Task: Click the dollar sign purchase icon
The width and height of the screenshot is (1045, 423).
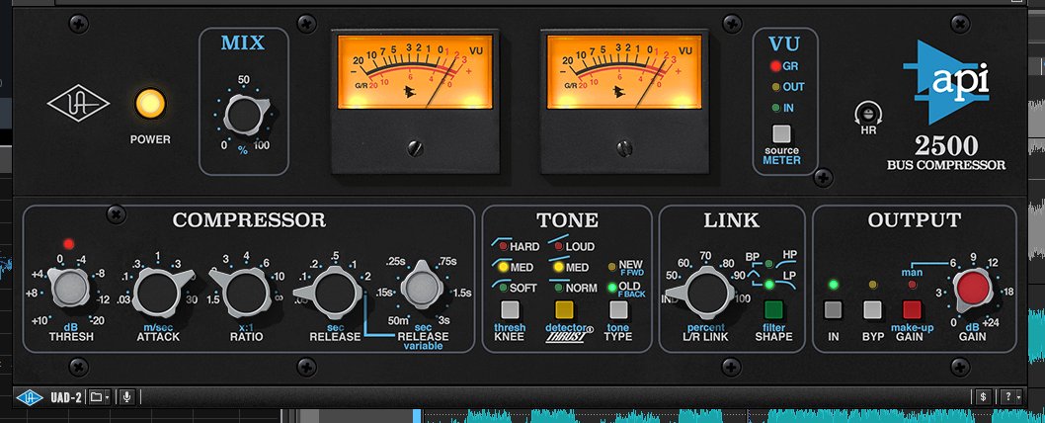Action: click(984, 397)
